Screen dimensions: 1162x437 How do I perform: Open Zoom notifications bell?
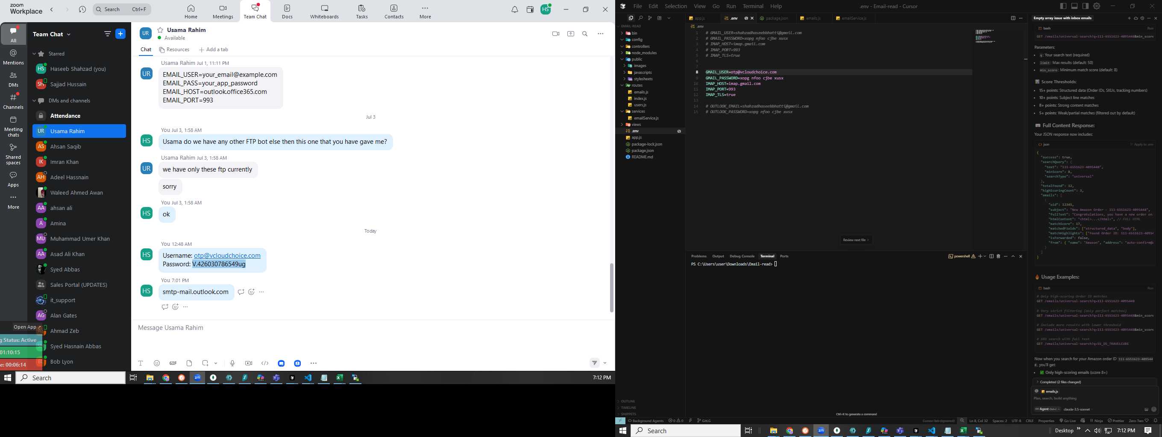pos(515,9)
